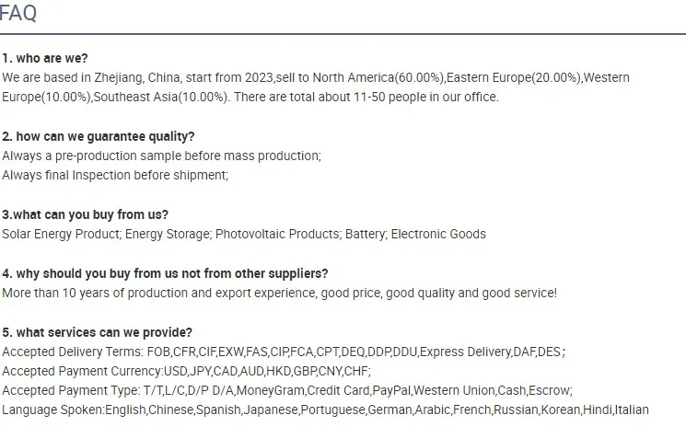The width and height of the screenshot is (686, 427).
Task: Click the "why should you buy from us" question
Action: 165,273
